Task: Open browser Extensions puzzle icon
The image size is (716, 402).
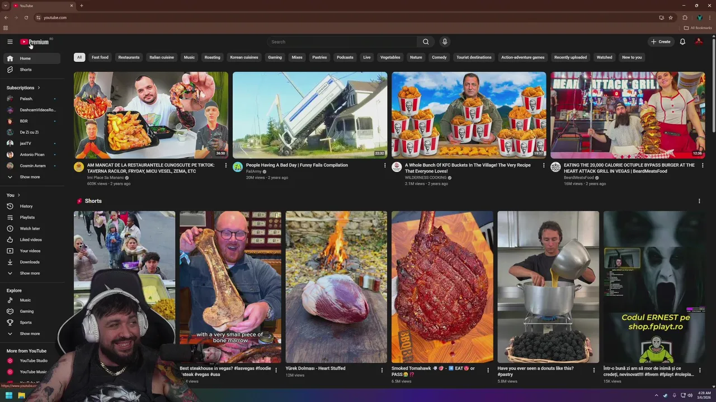Action: (685, 17)
